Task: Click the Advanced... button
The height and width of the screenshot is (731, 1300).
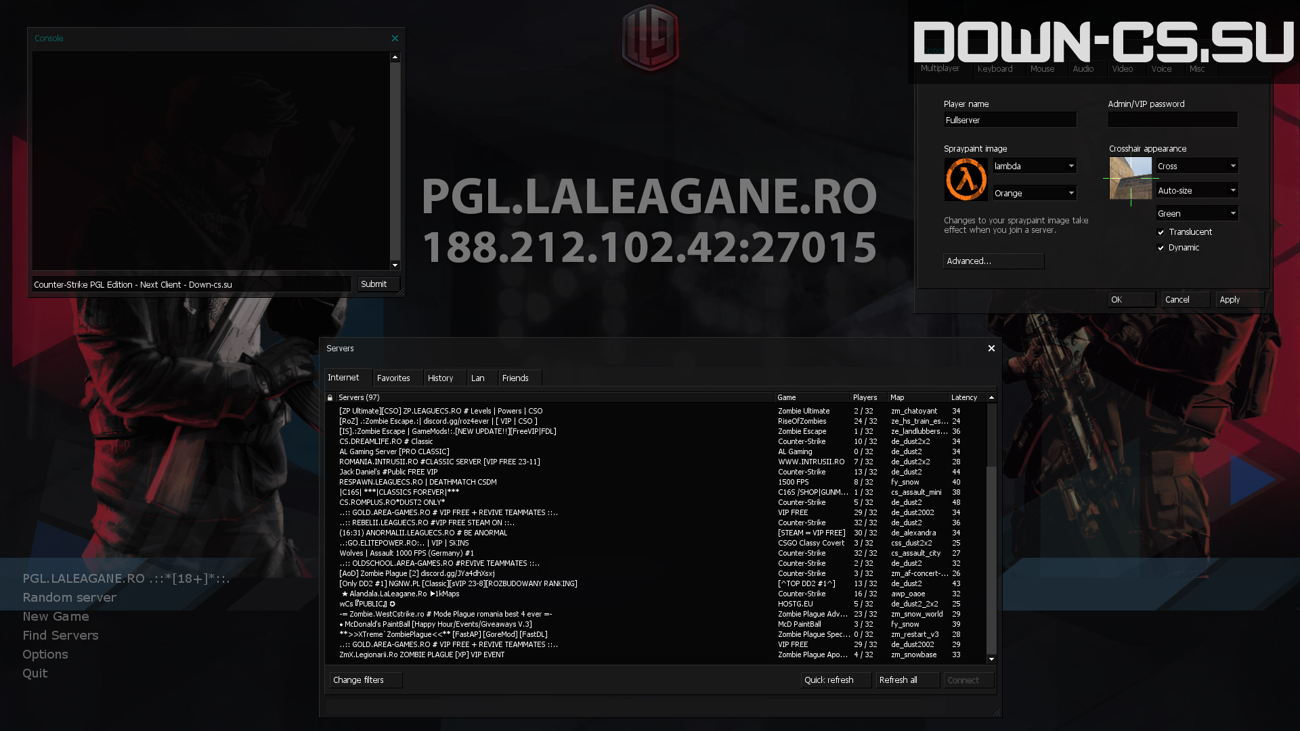Action: coord(993,261)
